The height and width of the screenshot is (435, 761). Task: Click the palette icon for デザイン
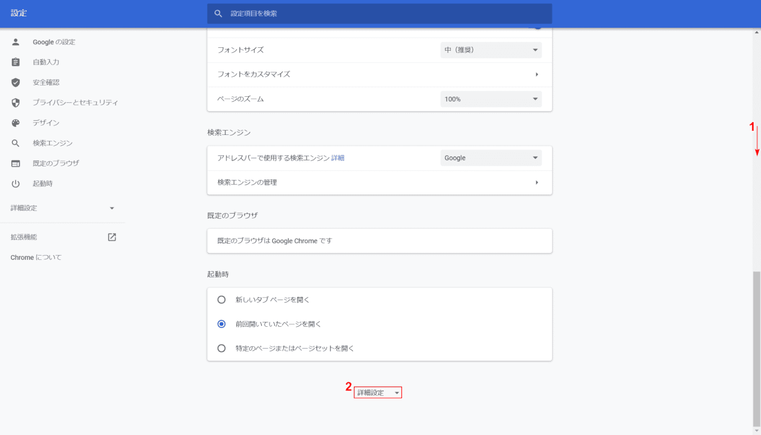pyautogui.click(x=16, y=123)
